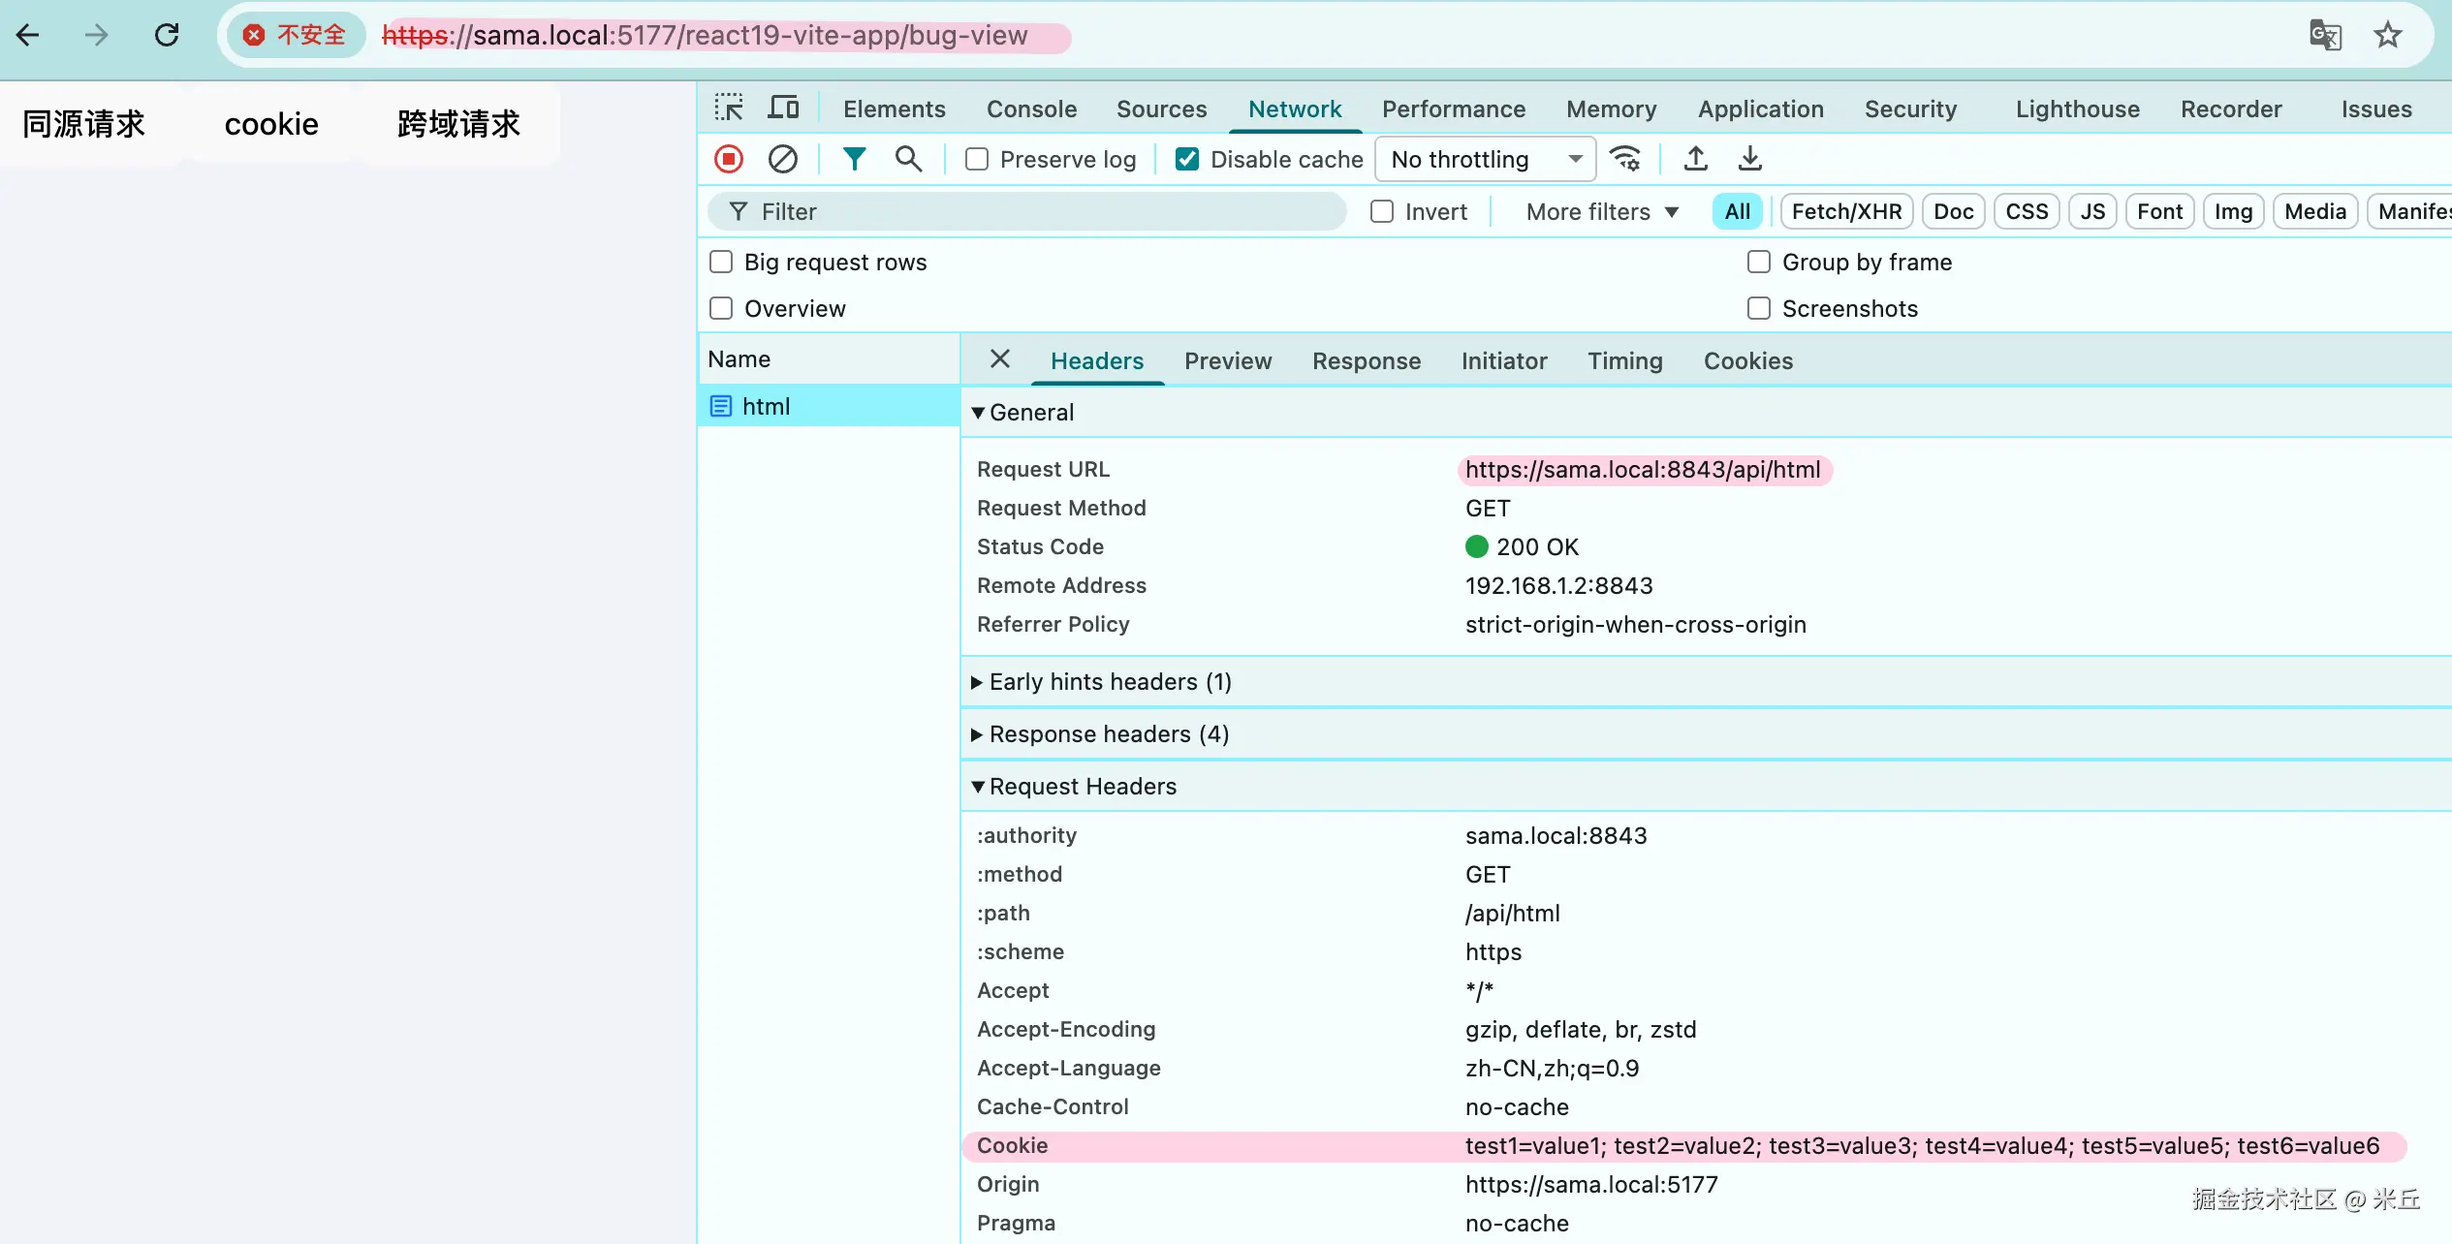Filter requests by CSS type

coord(2027,211)
